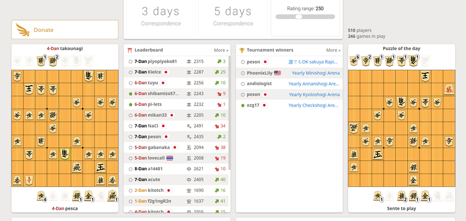The image size is (466, 221).
Task: Click the green status dot beside shibamizo57
Action: coord(131,94)
